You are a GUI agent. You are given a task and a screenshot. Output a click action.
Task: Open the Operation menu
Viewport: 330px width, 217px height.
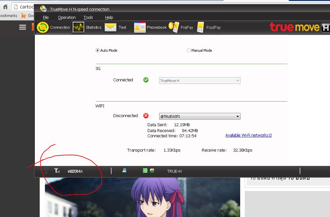(x=67, y=18)
